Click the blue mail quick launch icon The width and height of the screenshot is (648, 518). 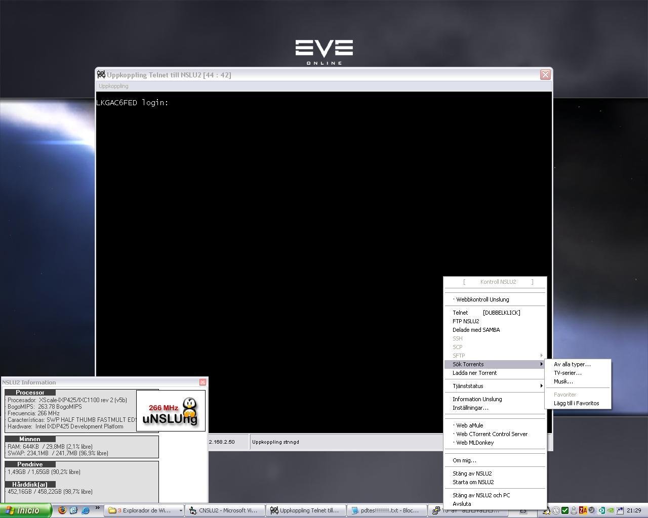pyautogui.click(x=74, y=510)
